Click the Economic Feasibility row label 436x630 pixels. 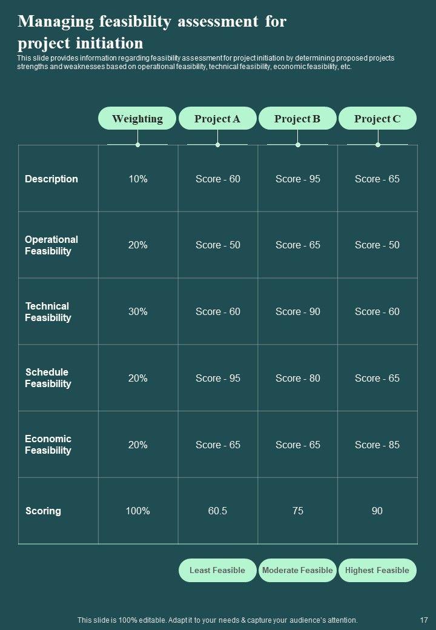(48, 445)
